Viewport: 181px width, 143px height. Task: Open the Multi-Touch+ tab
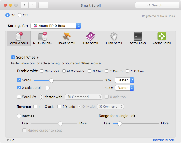click(x=42, y=38)
